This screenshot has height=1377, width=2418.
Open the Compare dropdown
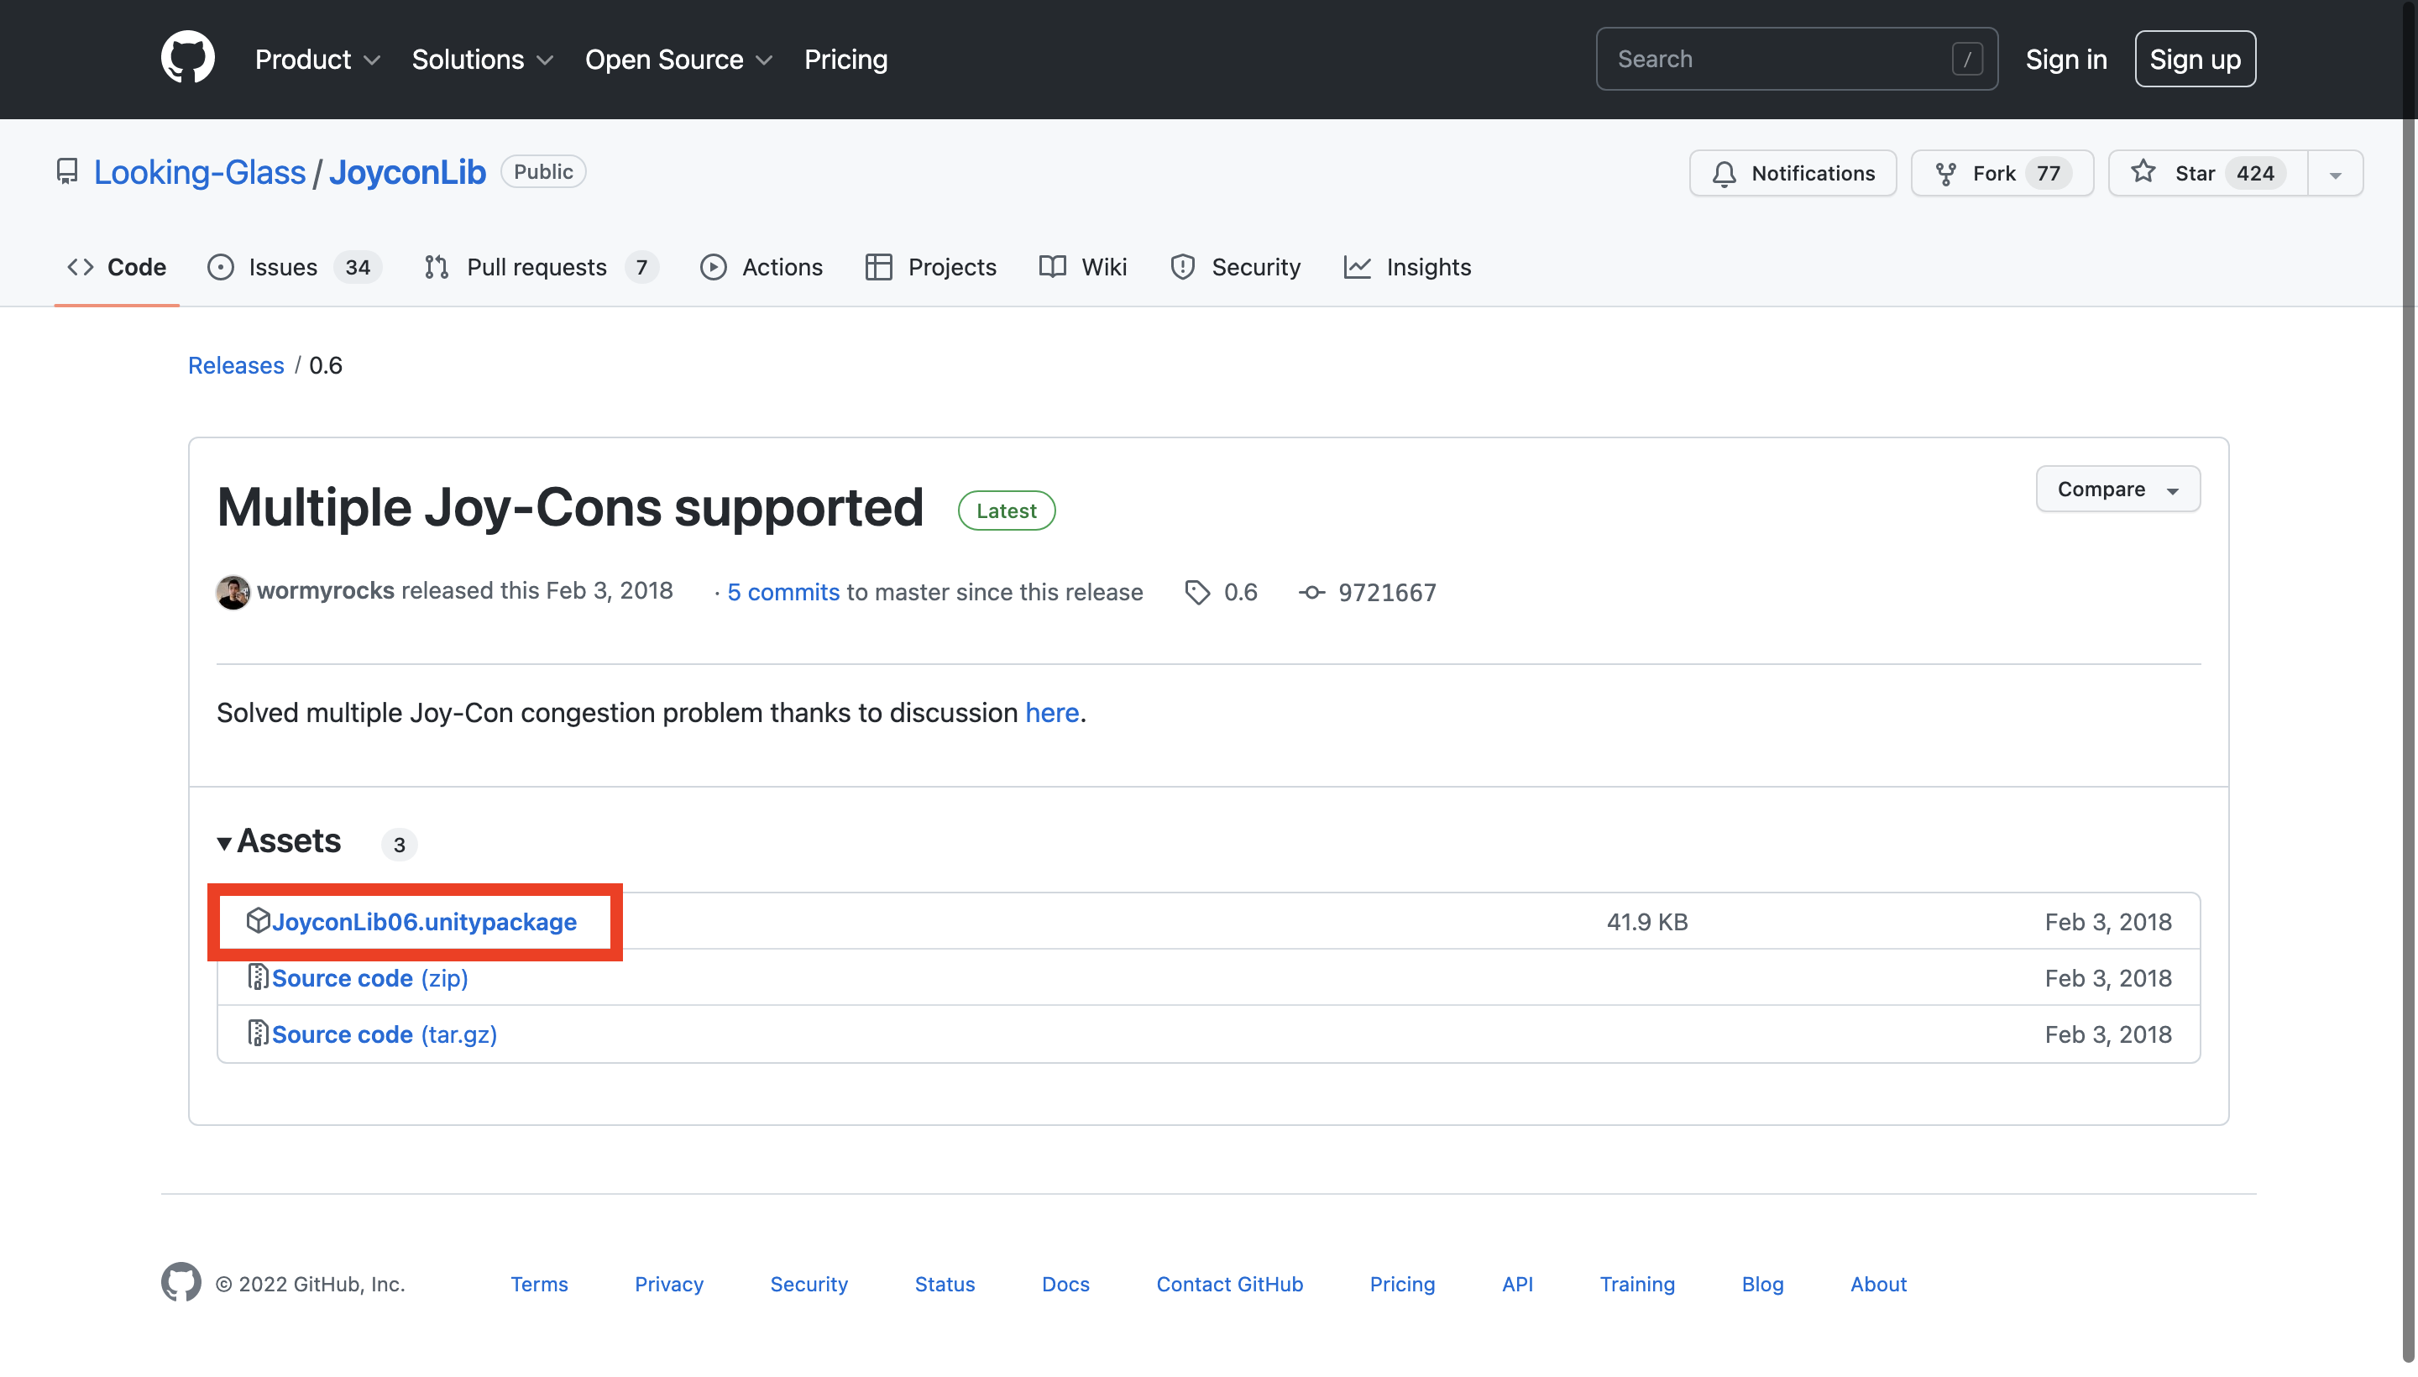tap(2117, 489)
